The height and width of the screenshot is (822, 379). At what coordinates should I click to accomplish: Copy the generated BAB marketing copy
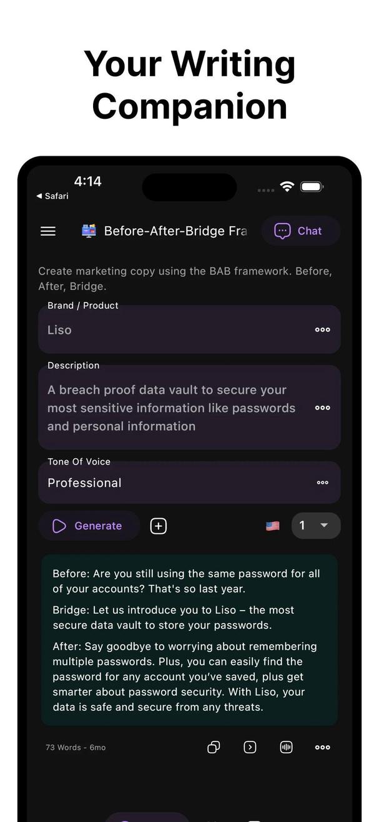pos(214,747)
